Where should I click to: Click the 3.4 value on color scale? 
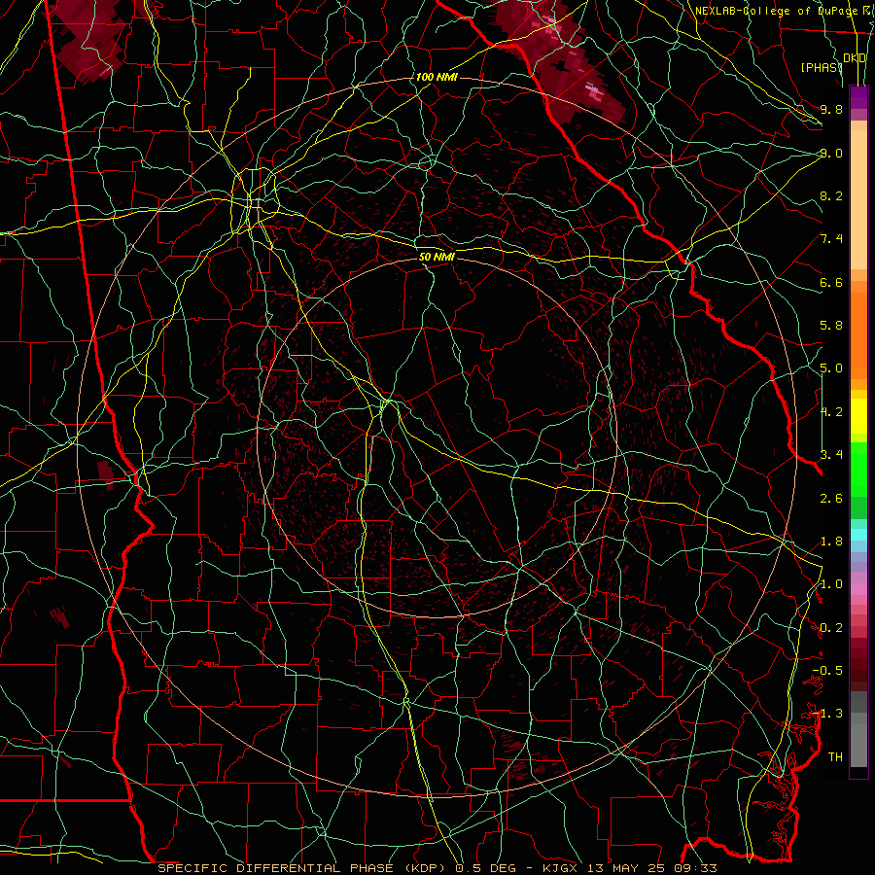(831, 455)
